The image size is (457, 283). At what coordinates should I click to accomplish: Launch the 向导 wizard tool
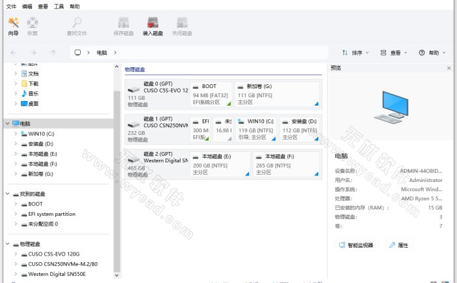14,26
